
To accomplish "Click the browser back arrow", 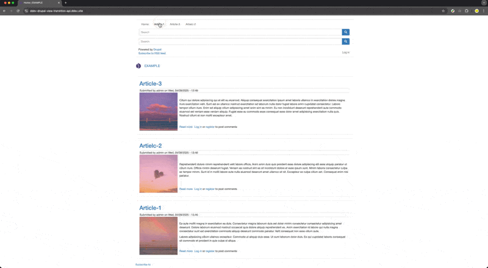I will click(5, 11).
